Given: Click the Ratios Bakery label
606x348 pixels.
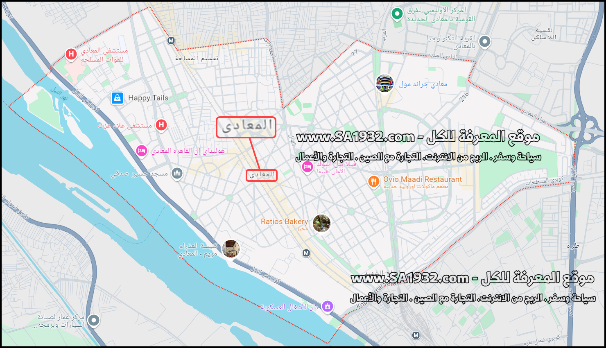Looking at the screenshot, I should pos(284,221).
